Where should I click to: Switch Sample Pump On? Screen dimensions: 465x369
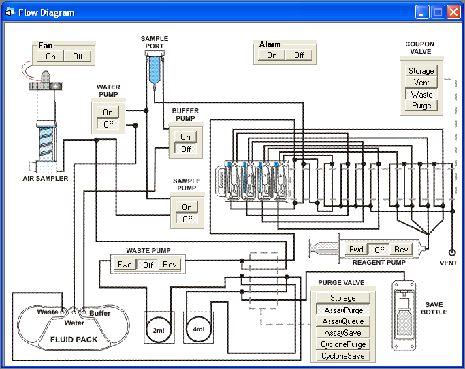(187, 207)
